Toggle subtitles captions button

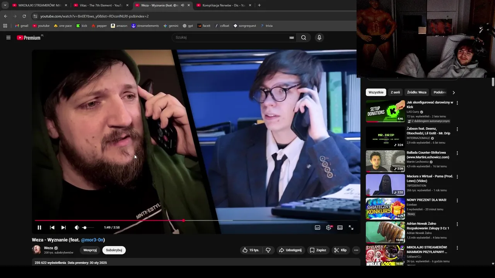(317, 227)
